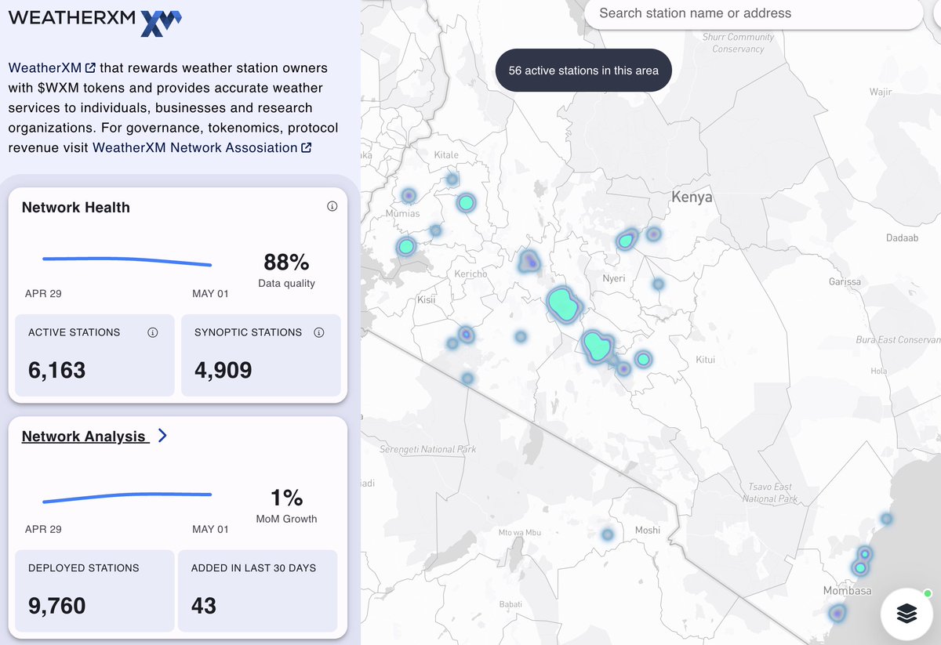The width and height of the screenshot is (941, 645).
Task: Click the Dadaab map label
Action: point(902,237)
